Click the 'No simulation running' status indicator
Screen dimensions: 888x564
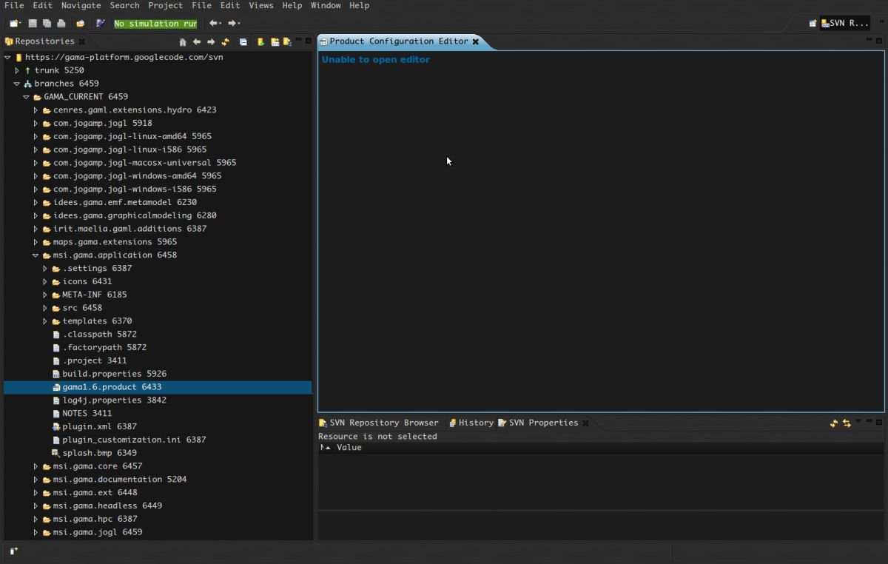click(x=155, y=24)
